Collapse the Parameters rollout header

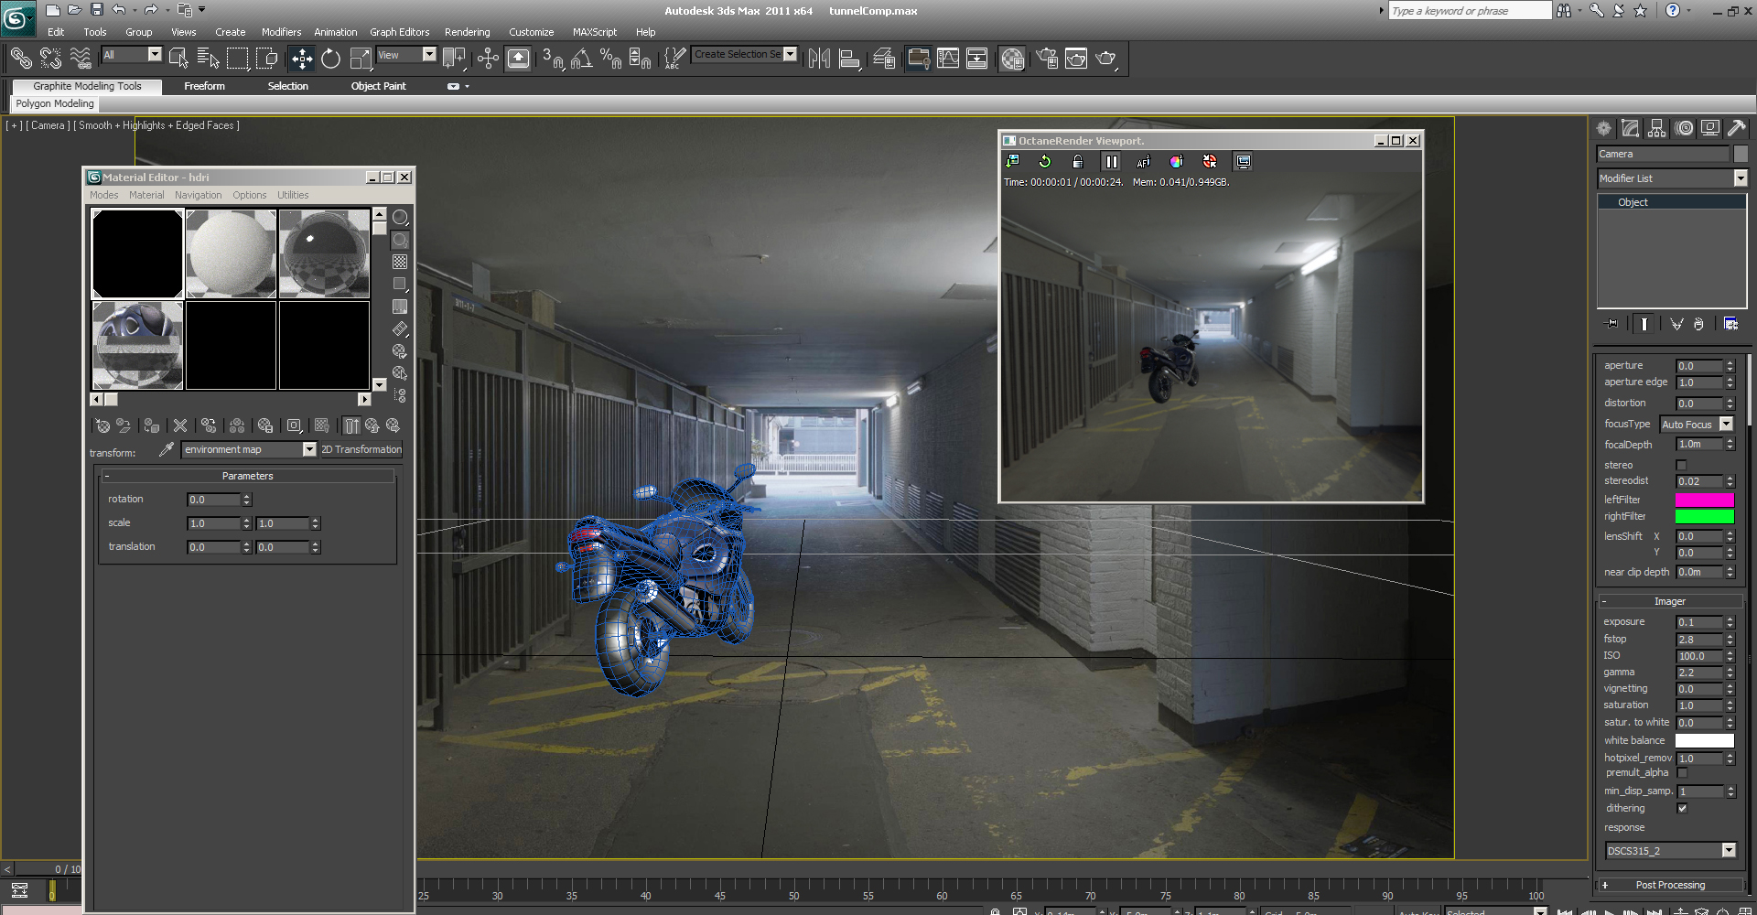[247, 476]
